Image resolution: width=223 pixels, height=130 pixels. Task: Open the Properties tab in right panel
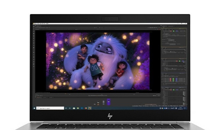[x=164, y=26]
